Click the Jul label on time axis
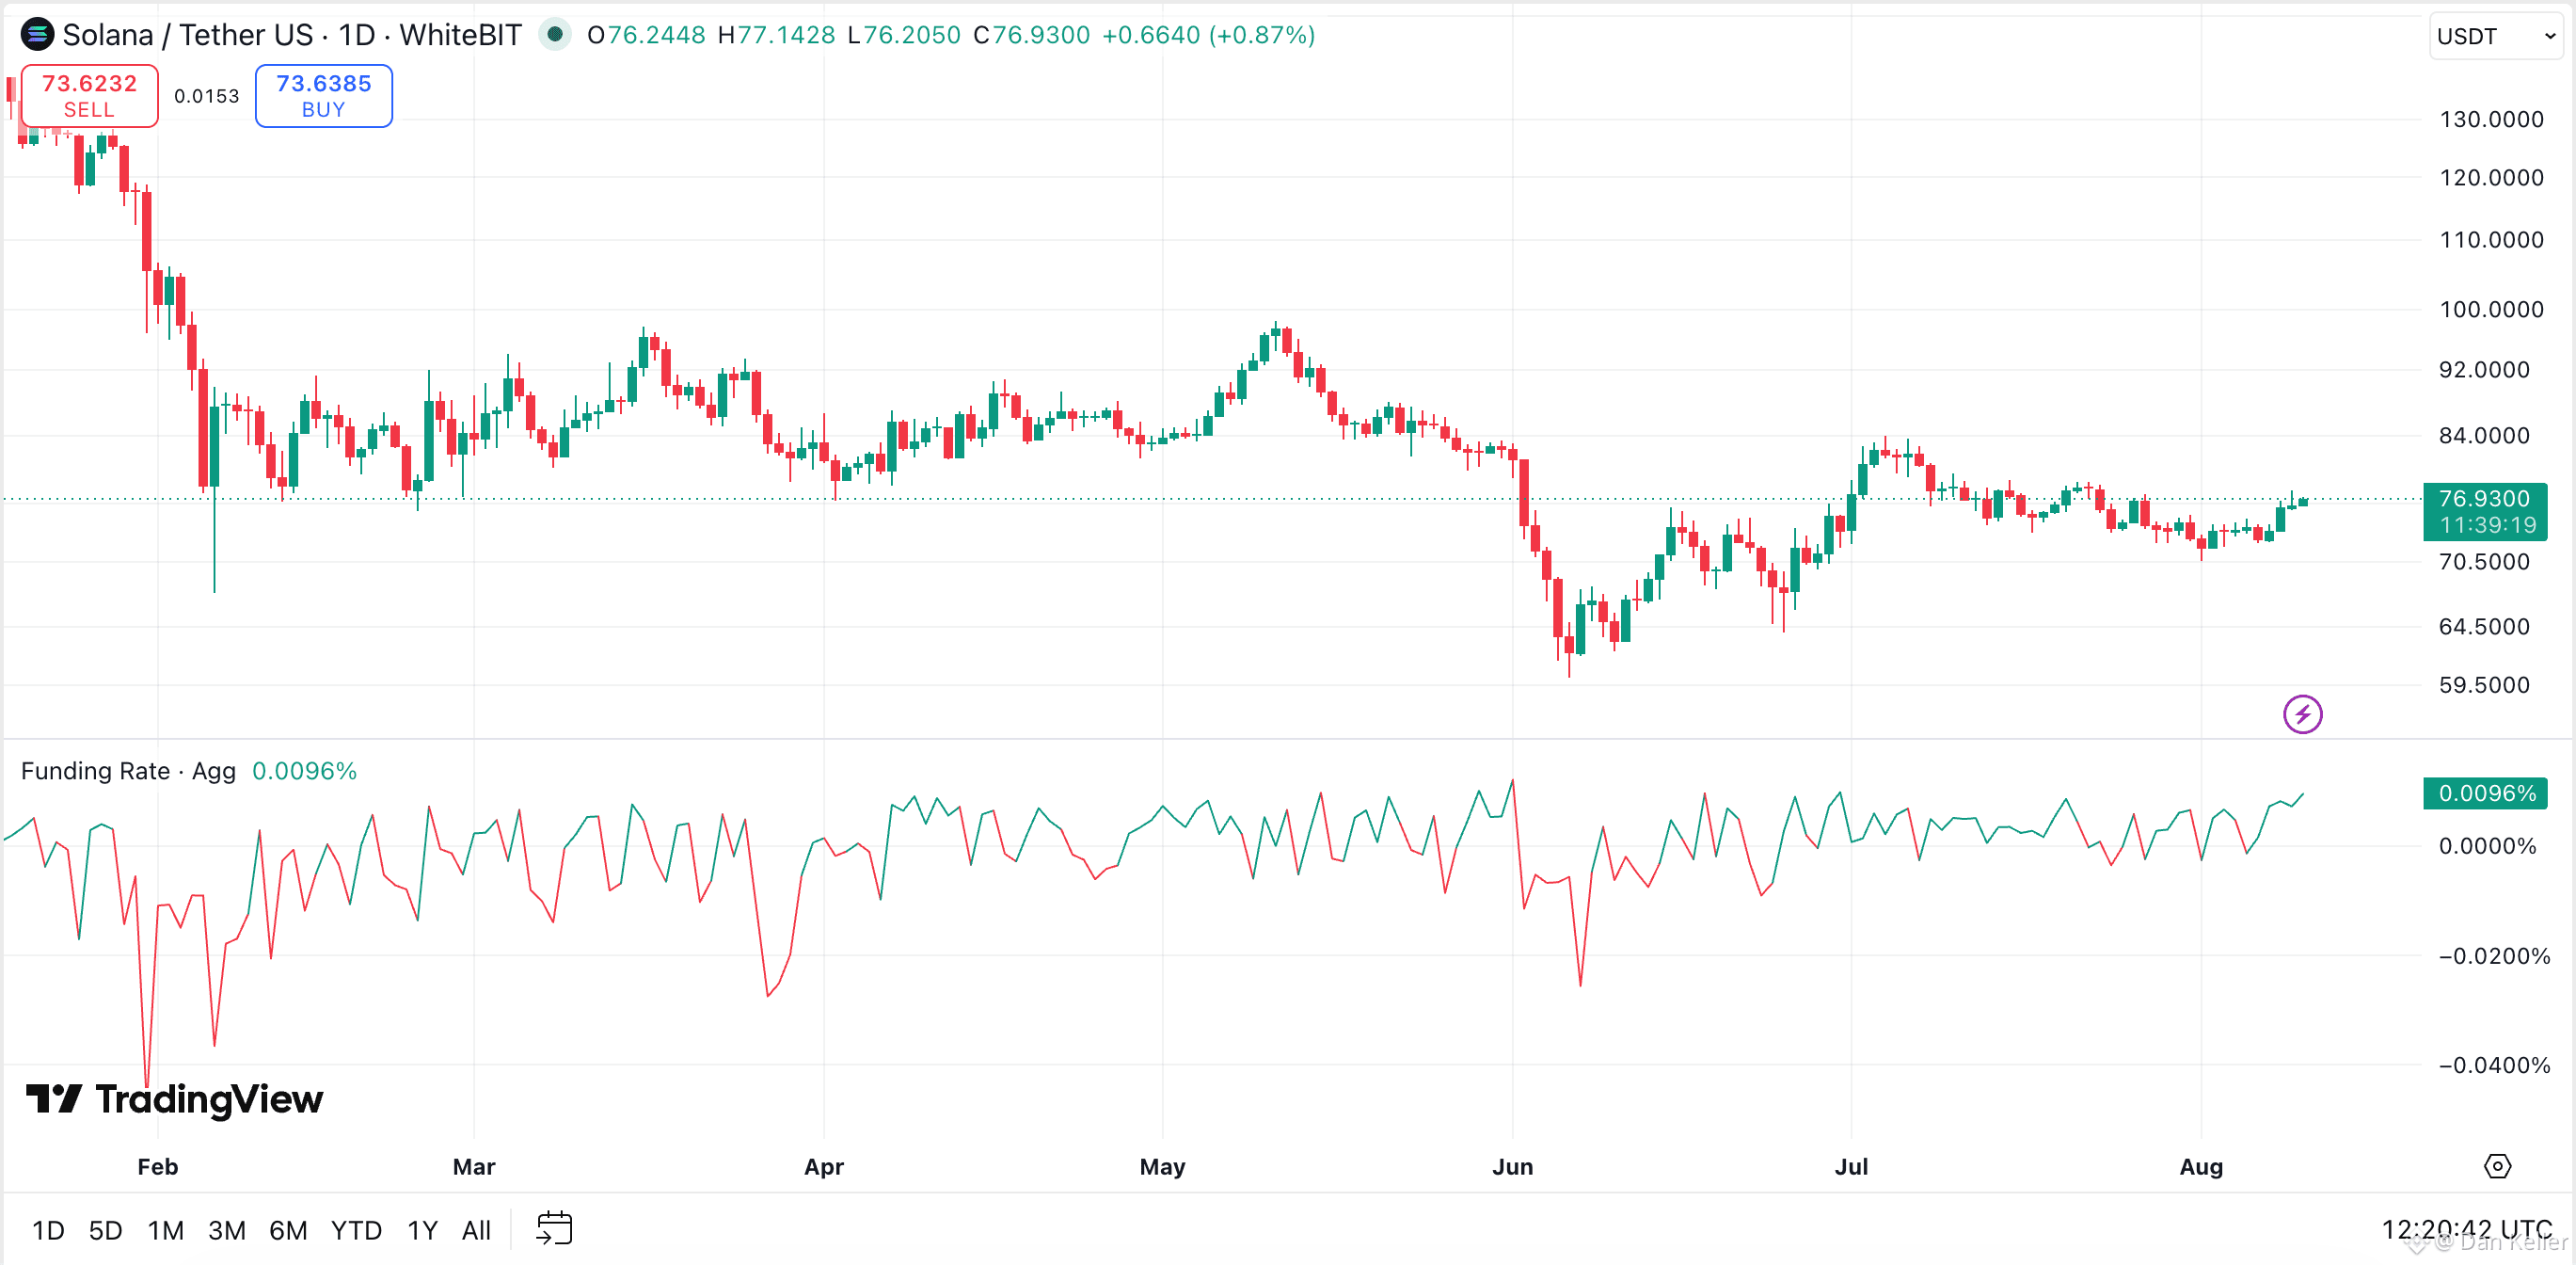 click(x=1851, y=1166)
